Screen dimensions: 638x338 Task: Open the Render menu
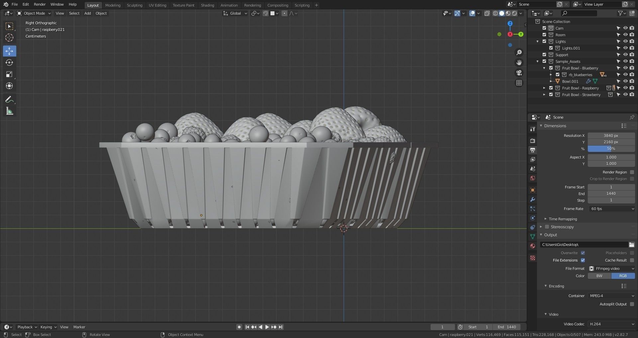tap(40, 4)
